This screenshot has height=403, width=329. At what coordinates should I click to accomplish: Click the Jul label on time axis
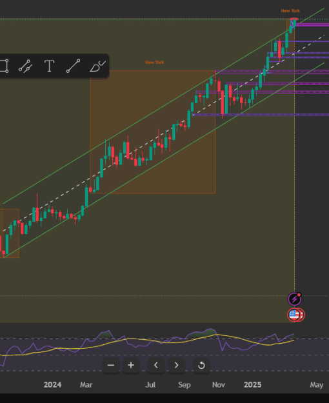(150, 385)
